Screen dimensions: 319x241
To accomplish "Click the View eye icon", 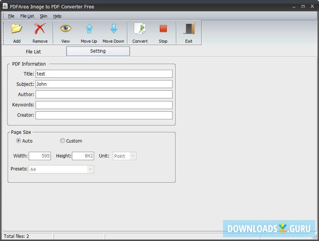I will tap(65, 28).
